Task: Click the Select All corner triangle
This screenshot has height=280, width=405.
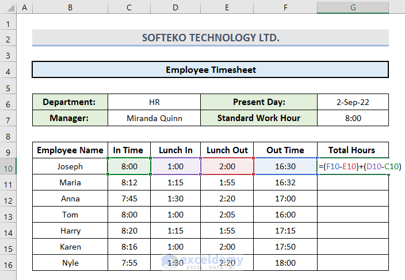Action: 10,7
